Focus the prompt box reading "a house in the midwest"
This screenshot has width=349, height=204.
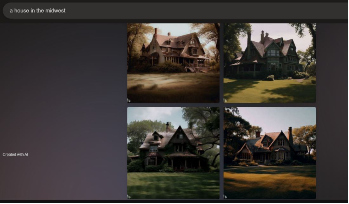coord(174,10)
